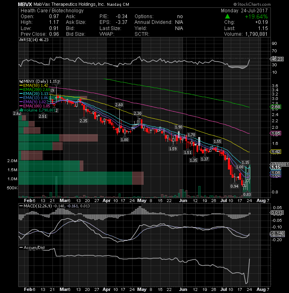Screen dimensions: 289x293
Task: Click the pink 1.85 EMA(100) tag on right axis
Action: [276, 133]
